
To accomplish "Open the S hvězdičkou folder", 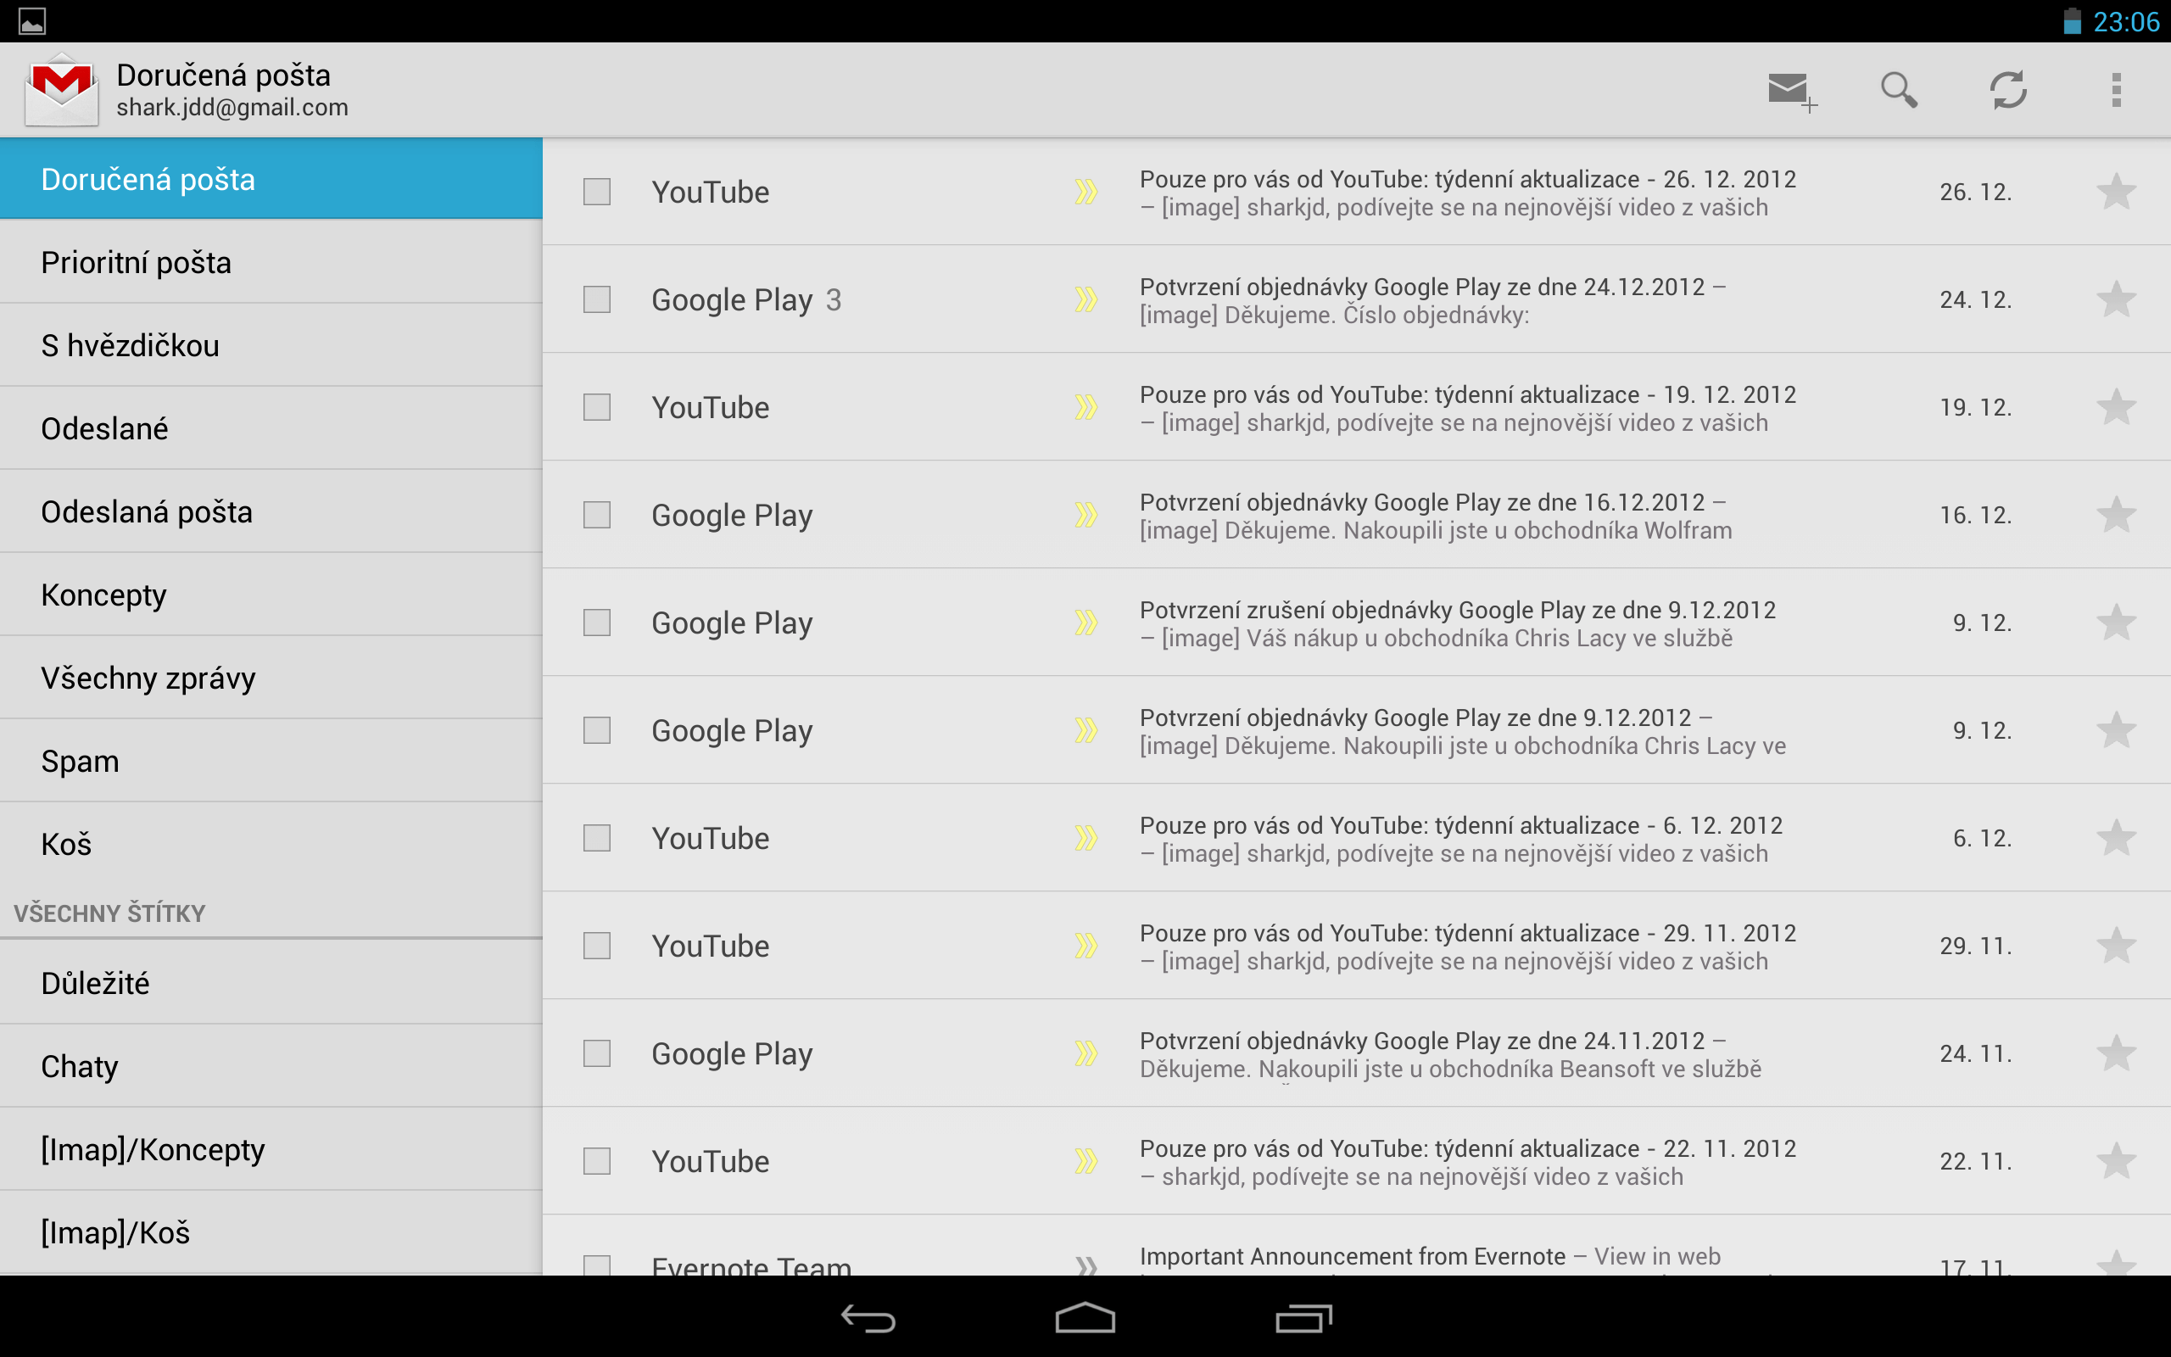I will tap(271, 345).
